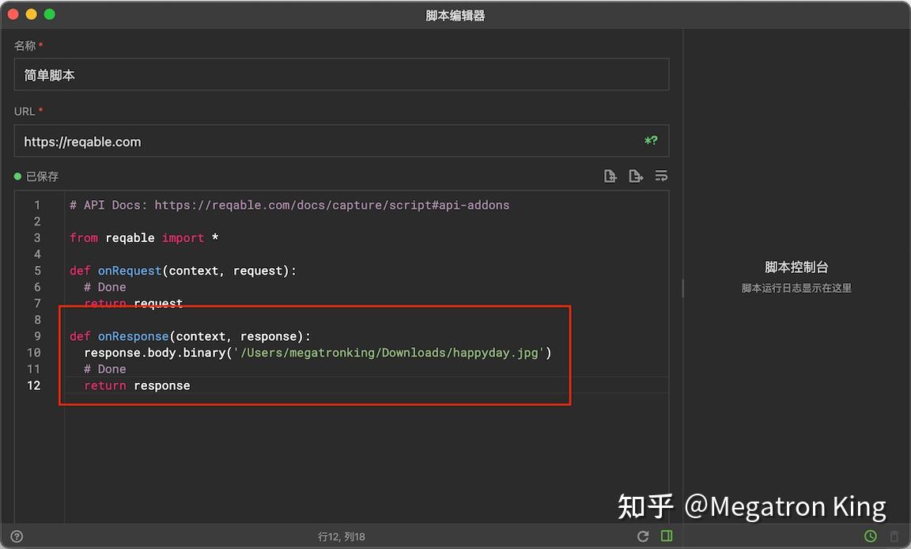Toggle word wrap in the editor toolbar
Viewport: 911px width, 549px height.
pyautogui.click(x=661, y=176)
